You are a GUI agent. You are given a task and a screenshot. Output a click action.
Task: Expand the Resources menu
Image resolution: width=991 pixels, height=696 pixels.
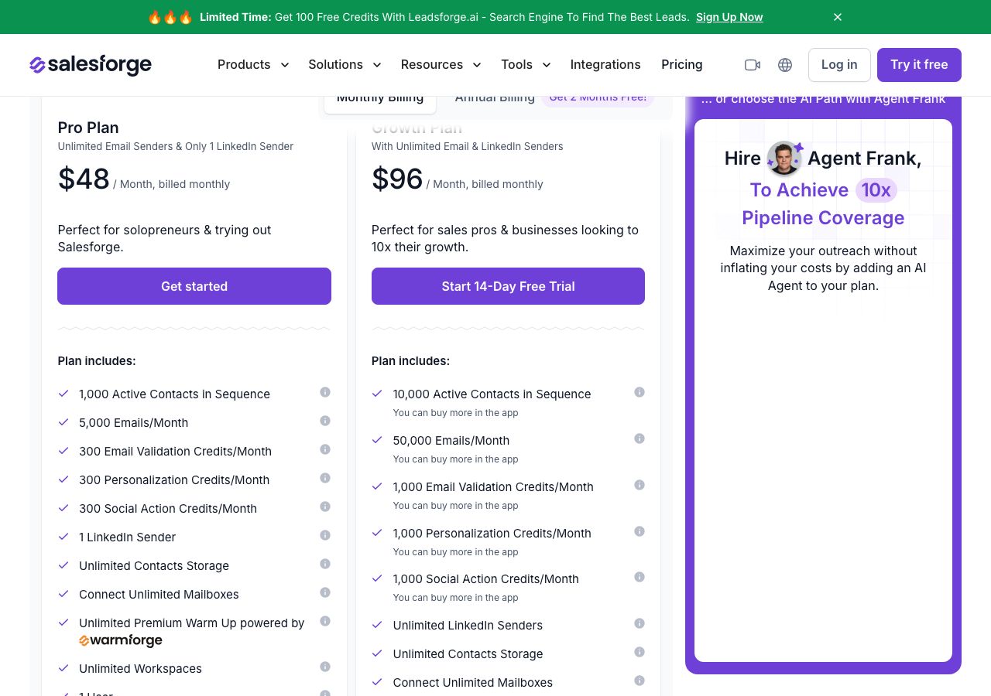pos(441,65)
